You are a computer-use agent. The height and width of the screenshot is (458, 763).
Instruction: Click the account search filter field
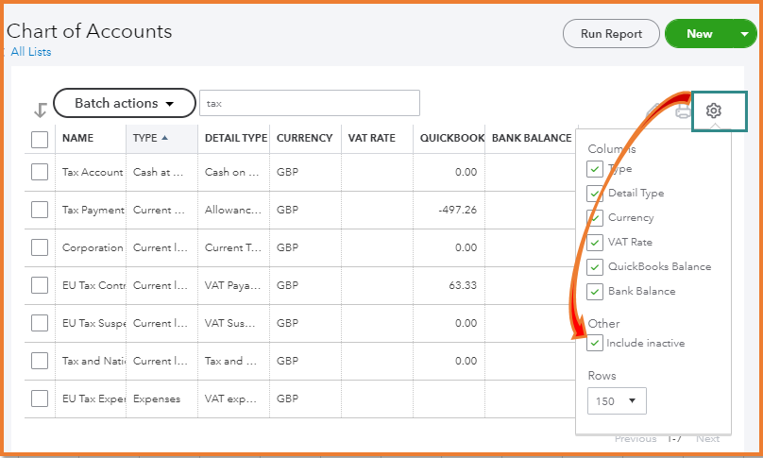pos(309,103)
